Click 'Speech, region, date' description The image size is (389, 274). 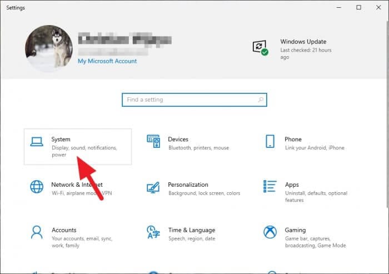click(x=192, y=239)
